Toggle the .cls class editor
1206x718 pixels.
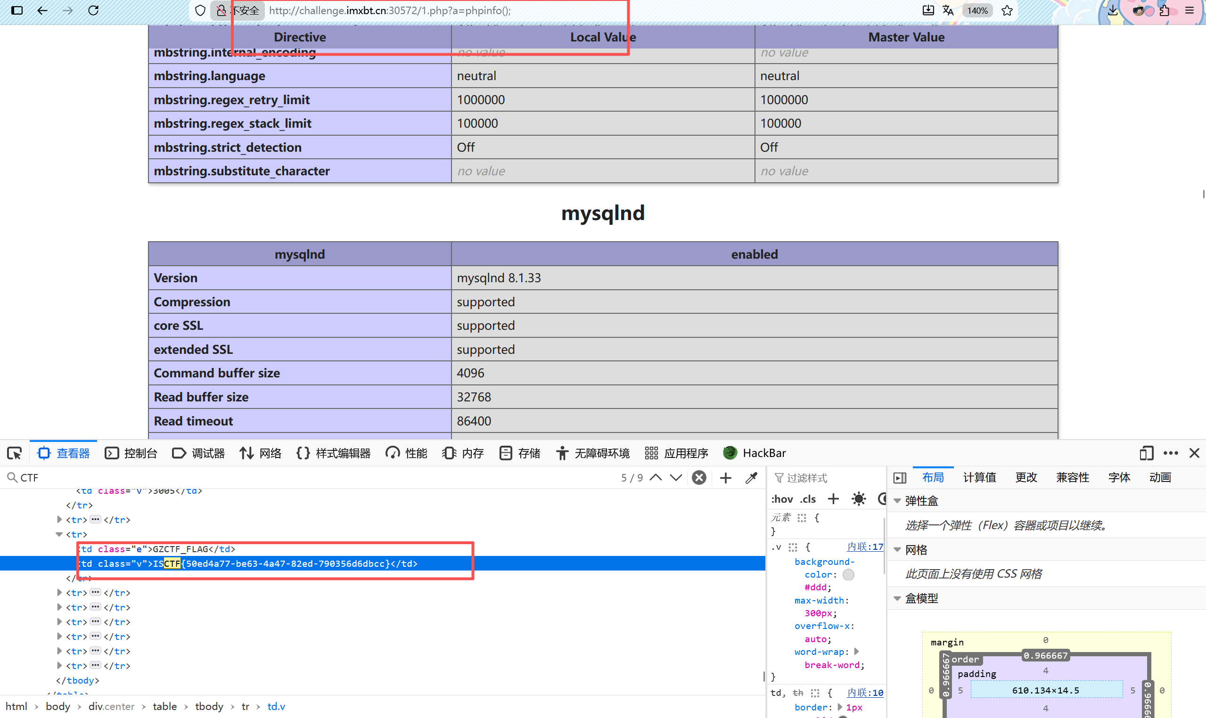(x=807, y=499)
